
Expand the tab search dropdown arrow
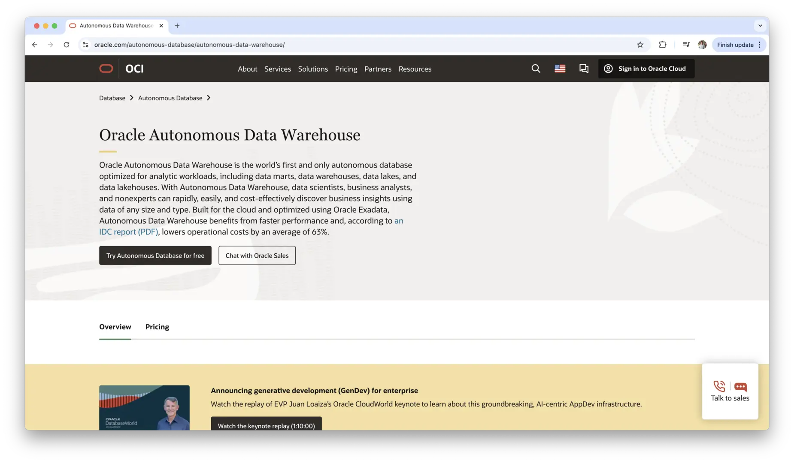tap(760, 26)
